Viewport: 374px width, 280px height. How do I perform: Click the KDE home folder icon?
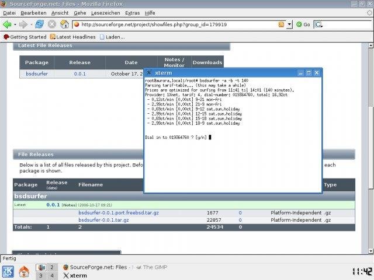pos(24,272)
